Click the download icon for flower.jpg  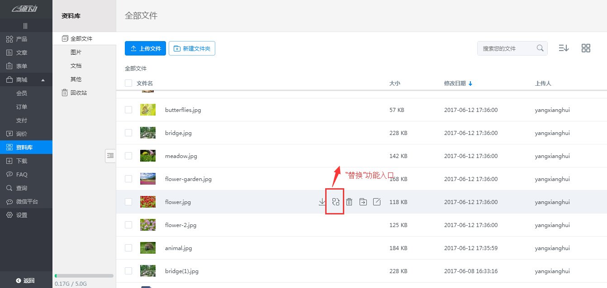322,202
